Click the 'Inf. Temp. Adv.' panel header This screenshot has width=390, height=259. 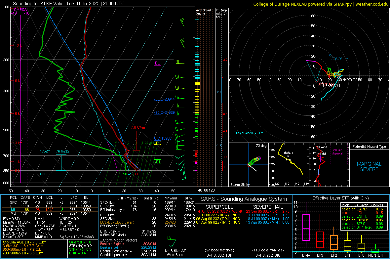[x=221, y=14]
